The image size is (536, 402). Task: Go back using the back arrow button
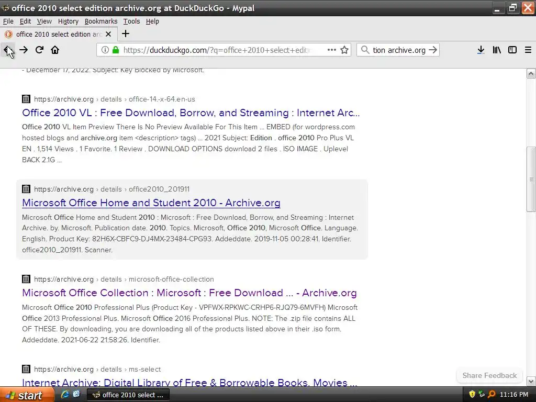coord(7,50)
